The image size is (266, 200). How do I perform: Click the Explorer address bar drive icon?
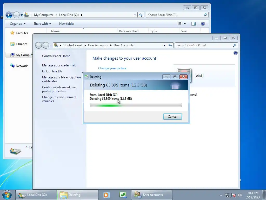(x=26, y=15)
